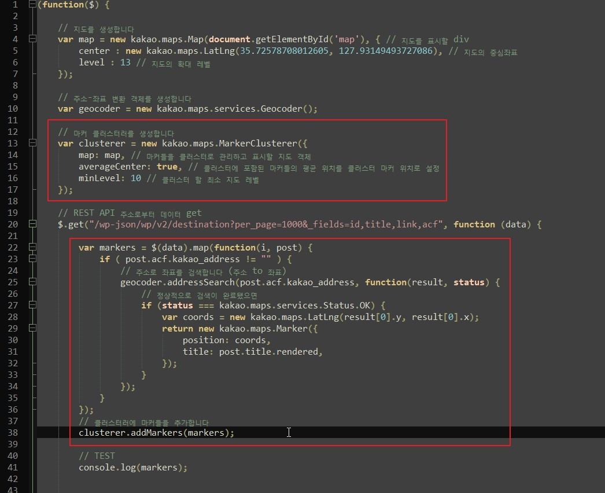Image resolution: width=605 pixels, height=493 pixels.
Task: Collapse the fold at line 1 function($)
Action: (33, 4)
